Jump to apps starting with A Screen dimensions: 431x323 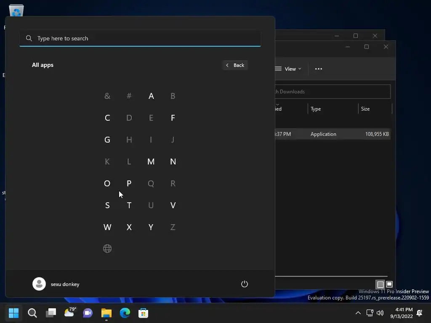[x=151, y=96]
